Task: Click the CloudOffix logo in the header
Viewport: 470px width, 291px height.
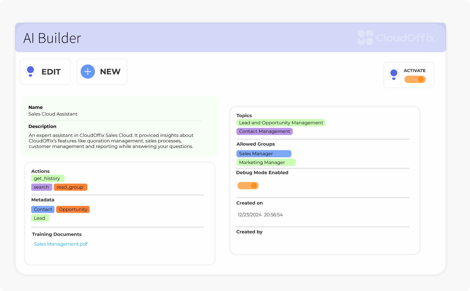Action: [396, 38]
